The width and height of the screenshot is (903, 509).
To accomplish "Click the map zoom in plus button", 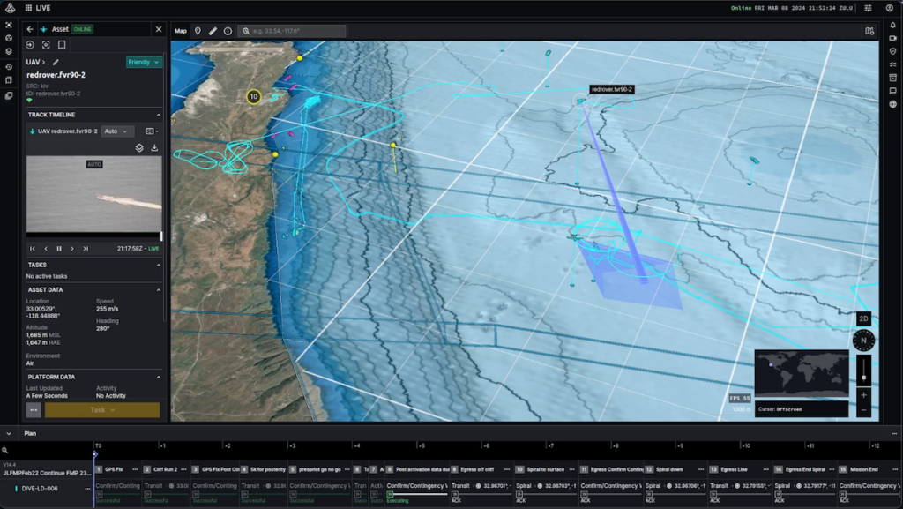I will 863,395.
